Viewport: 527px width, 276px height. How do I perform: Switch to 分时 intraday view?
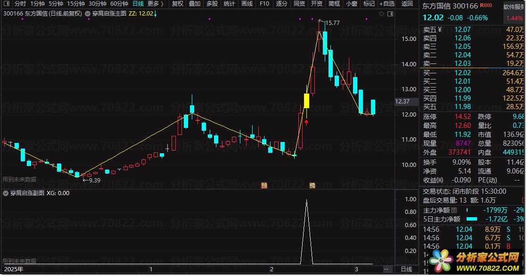click(20, 4)
